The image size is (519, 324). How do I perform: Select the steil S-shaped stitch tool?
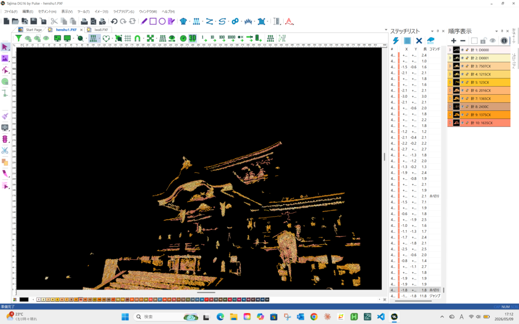pyautogui.click(x=222, y=21)
